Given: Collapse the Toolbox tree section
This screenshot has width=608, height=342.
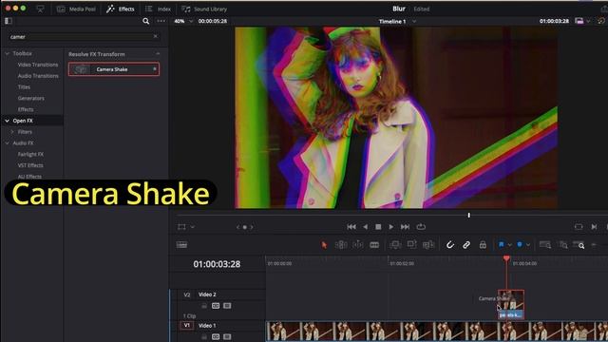Looking at the screenshot, I should [7, 53].
